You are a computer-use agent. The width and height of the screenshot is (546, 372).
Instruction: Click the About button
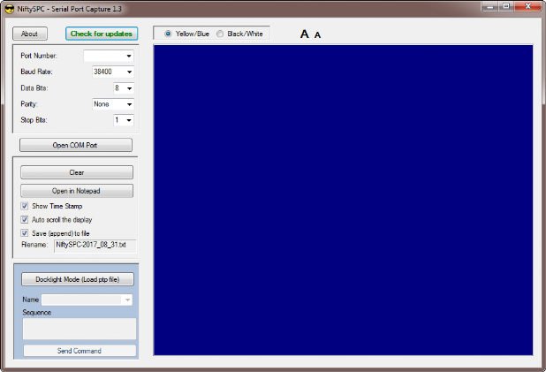click(30, 34)
